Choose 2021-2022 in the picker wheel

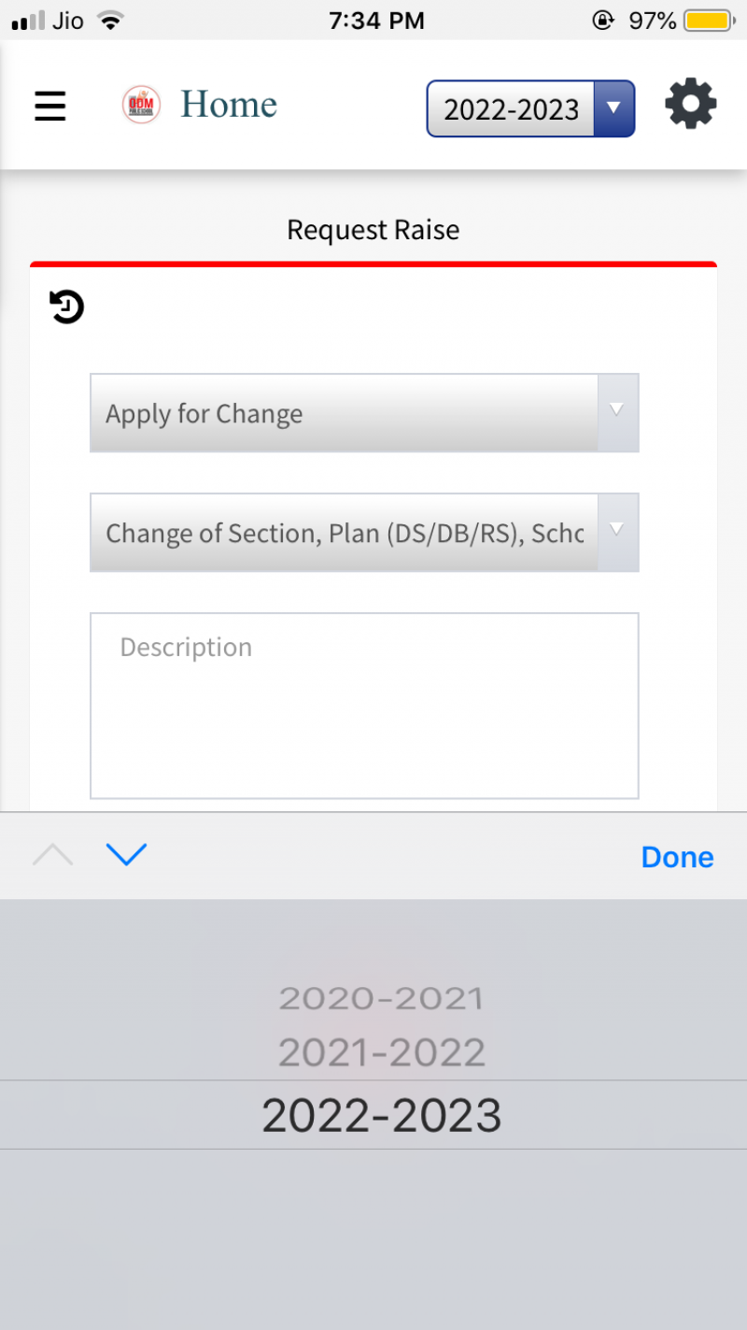tap(382, 1053)
